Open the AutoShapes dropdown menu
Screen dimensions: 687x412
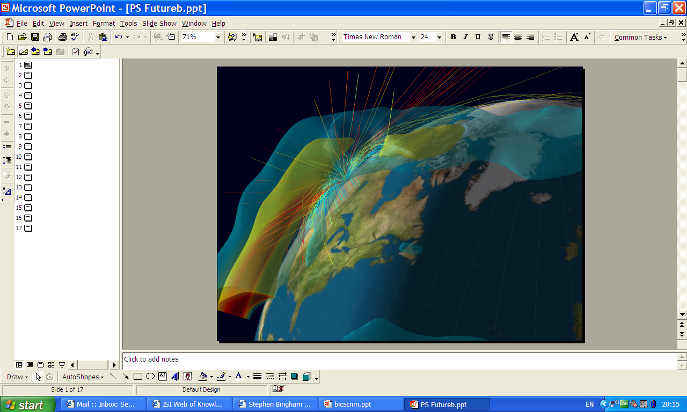pos(83,377)
